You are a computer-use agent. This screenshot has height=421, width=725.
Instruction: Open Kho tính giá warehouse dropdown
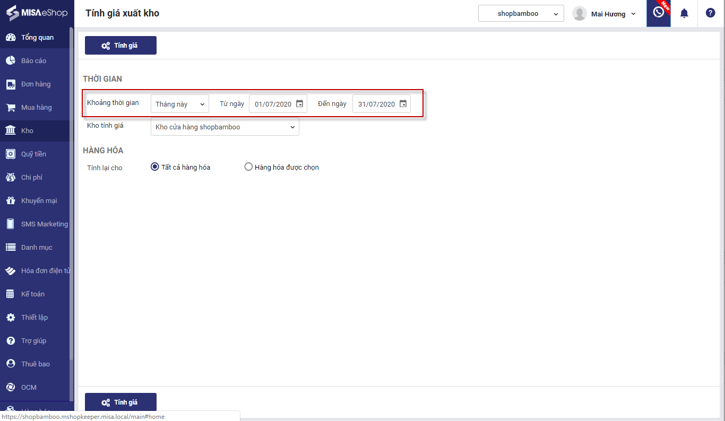[225, 127]
